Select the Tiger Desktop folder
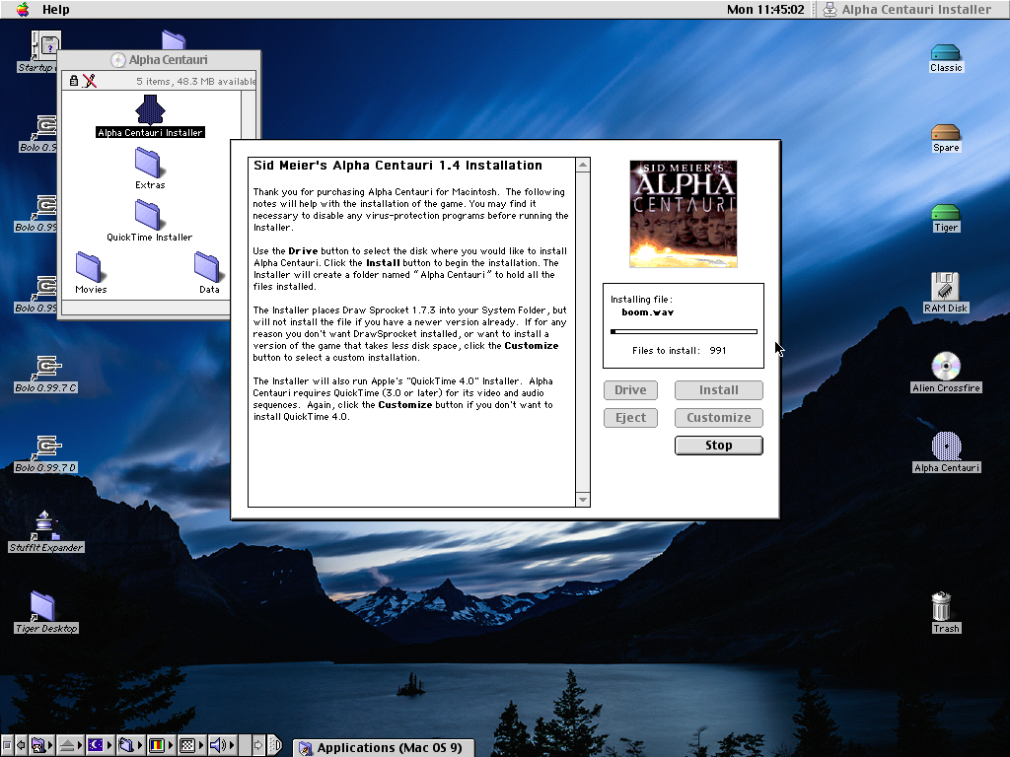1010x757 pixels. [x=42, y=606]
